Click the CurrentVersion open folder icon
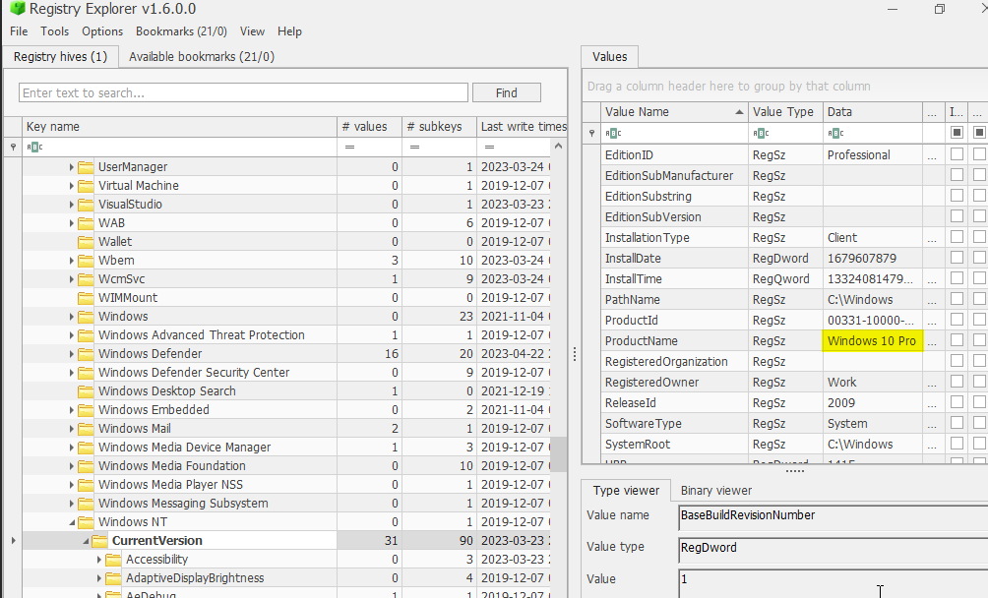Image resolution: width=988 pixels, height=598 pixels. click(x=99, y=541)
